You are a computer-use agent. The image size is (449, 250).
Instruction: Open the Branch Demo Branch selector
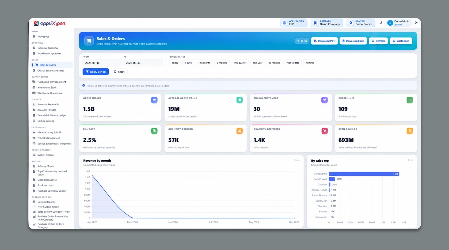pyautogui.click(x=361, y=23)
